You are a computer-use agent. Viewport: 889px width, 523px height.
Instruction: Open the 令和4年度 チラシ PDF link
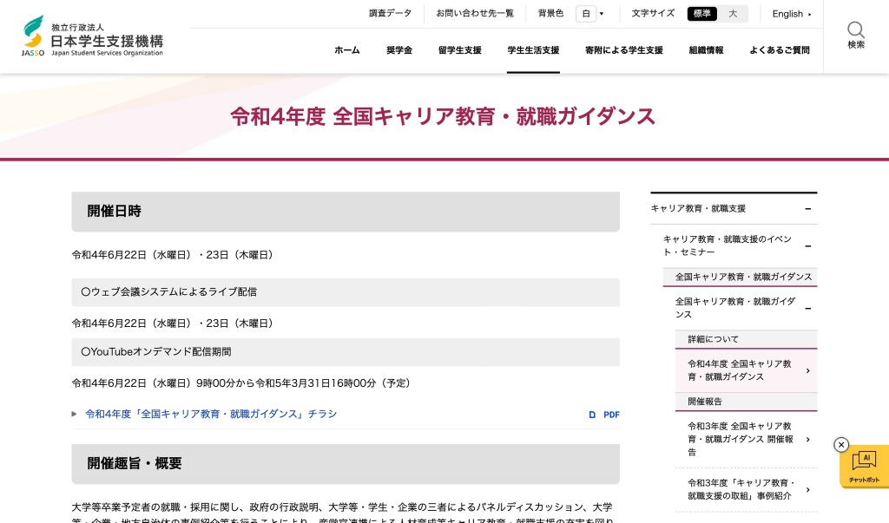pyautogui.click(x=211, y=415)
